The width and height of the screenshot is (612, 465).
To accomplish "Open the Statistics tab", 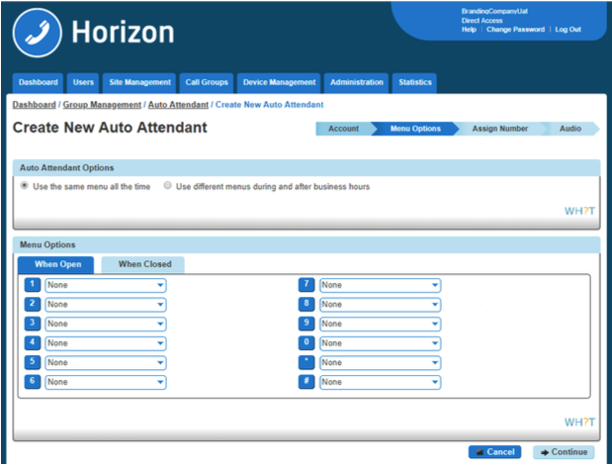I will coord(415,83).
